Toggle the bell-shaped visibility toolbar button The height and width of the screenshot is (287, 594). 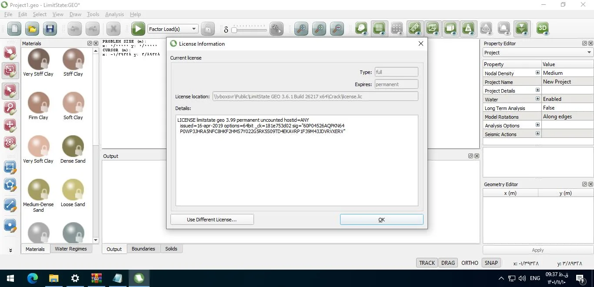tap(504, 29)
